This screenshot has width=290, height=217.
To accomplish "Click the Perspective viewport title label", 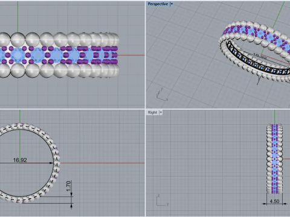I will pos(158,4).
